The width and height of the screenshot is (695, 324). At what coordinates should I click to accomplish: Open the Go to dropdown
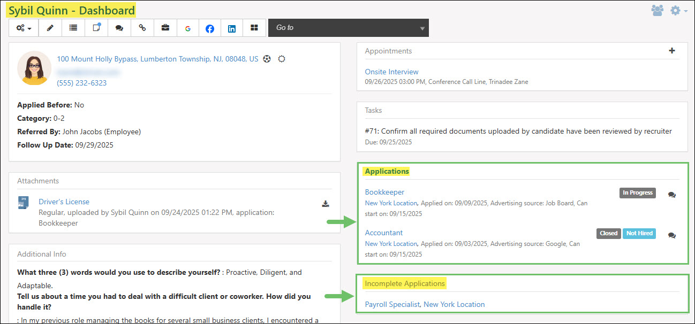[x=348, y=27]
